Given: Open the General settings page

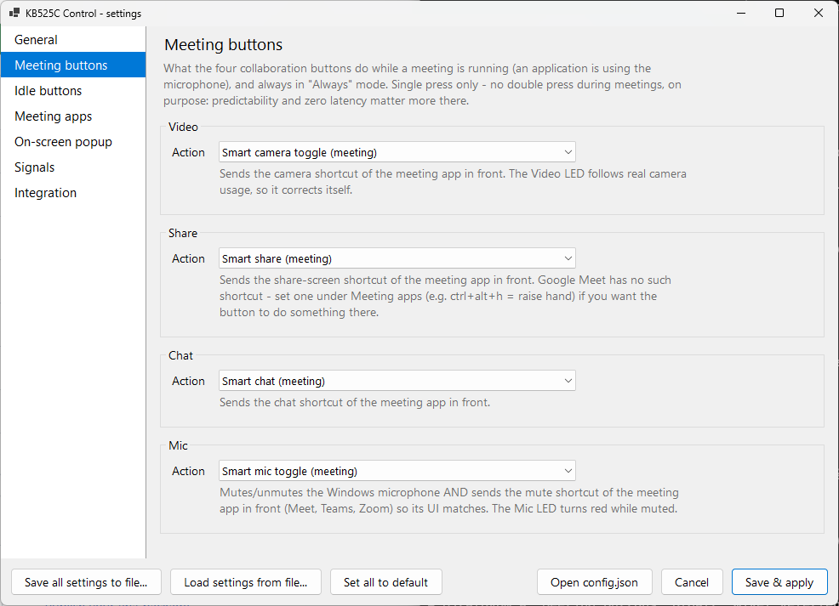Looking at the screenshot, I should click(x=73, y=40).
